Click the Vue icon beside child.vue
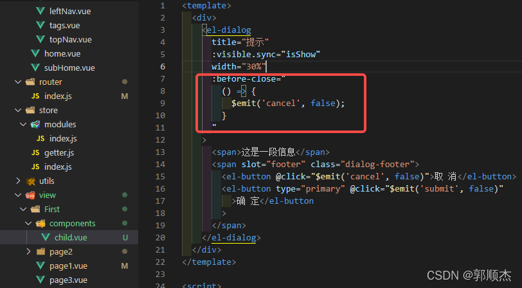The width and height of the screenshot is (522, 288). (x=46, y=237)
